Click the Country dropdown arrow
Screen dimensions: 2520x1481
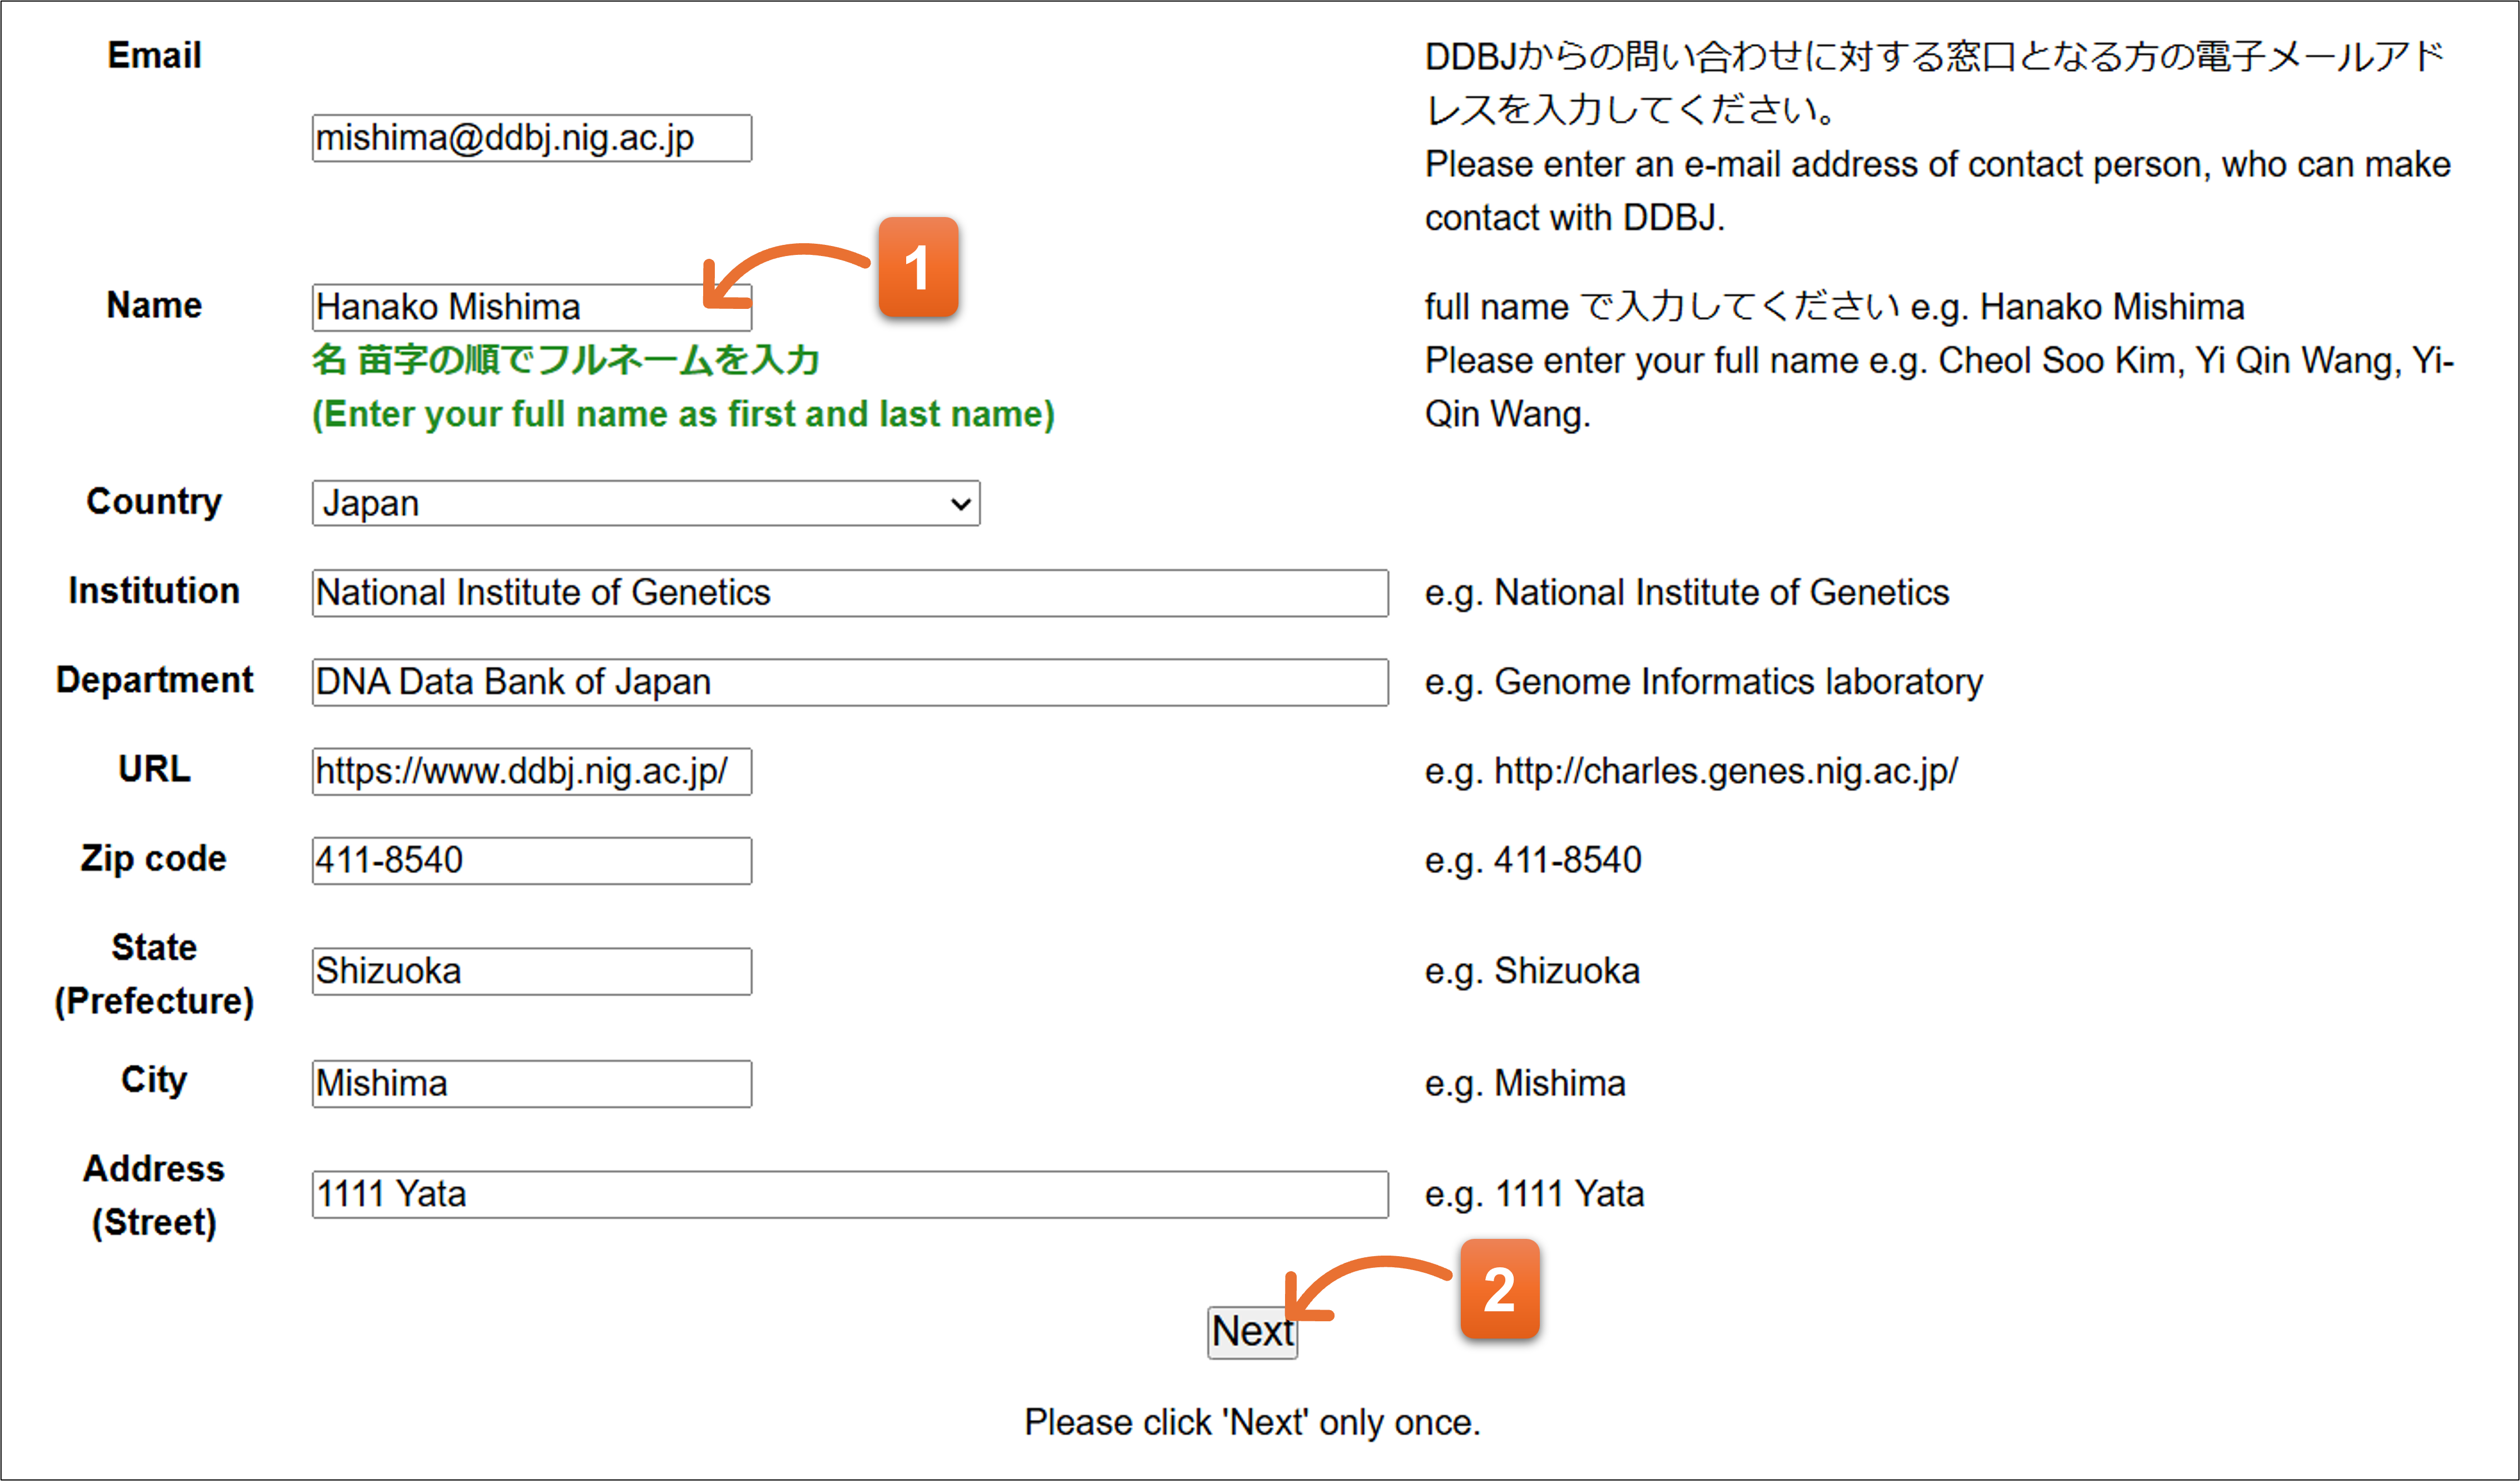960,503
